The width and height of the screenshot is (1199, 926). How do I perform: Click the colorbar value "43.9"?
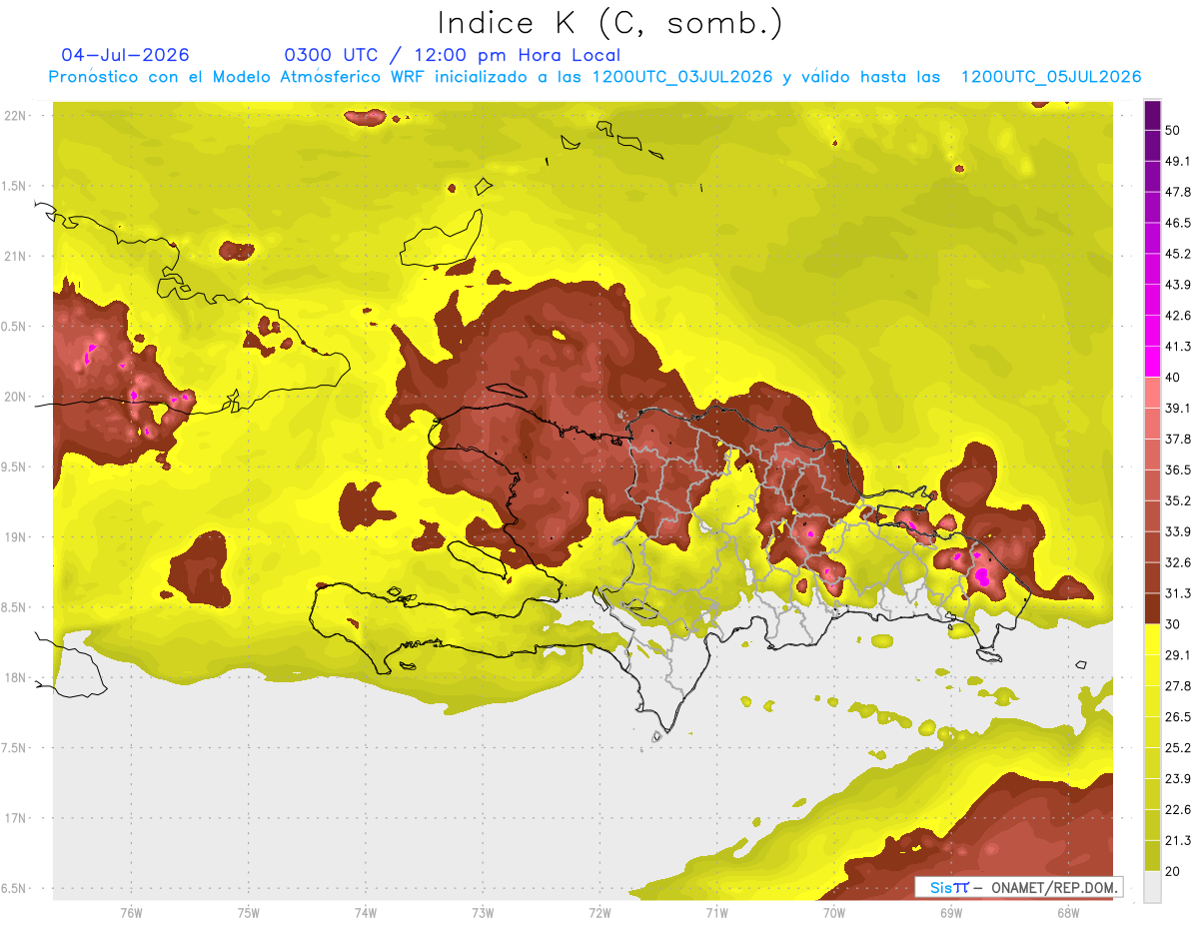[x=1177, y=285]
